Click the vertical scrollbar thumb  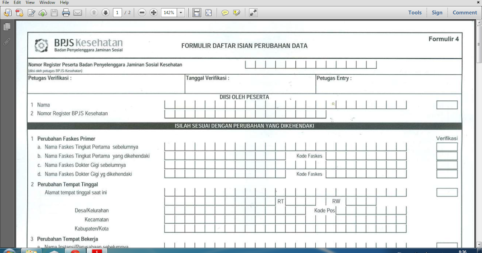coord(479,45)
